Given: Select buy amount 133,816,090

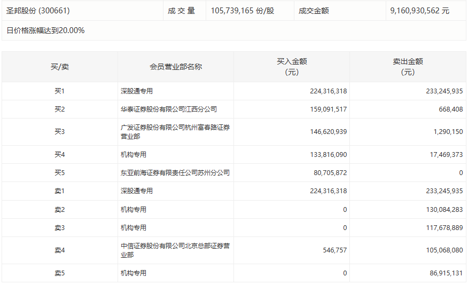Looking at the screenshot, I should pyautogui.click(x=329, y=154).
